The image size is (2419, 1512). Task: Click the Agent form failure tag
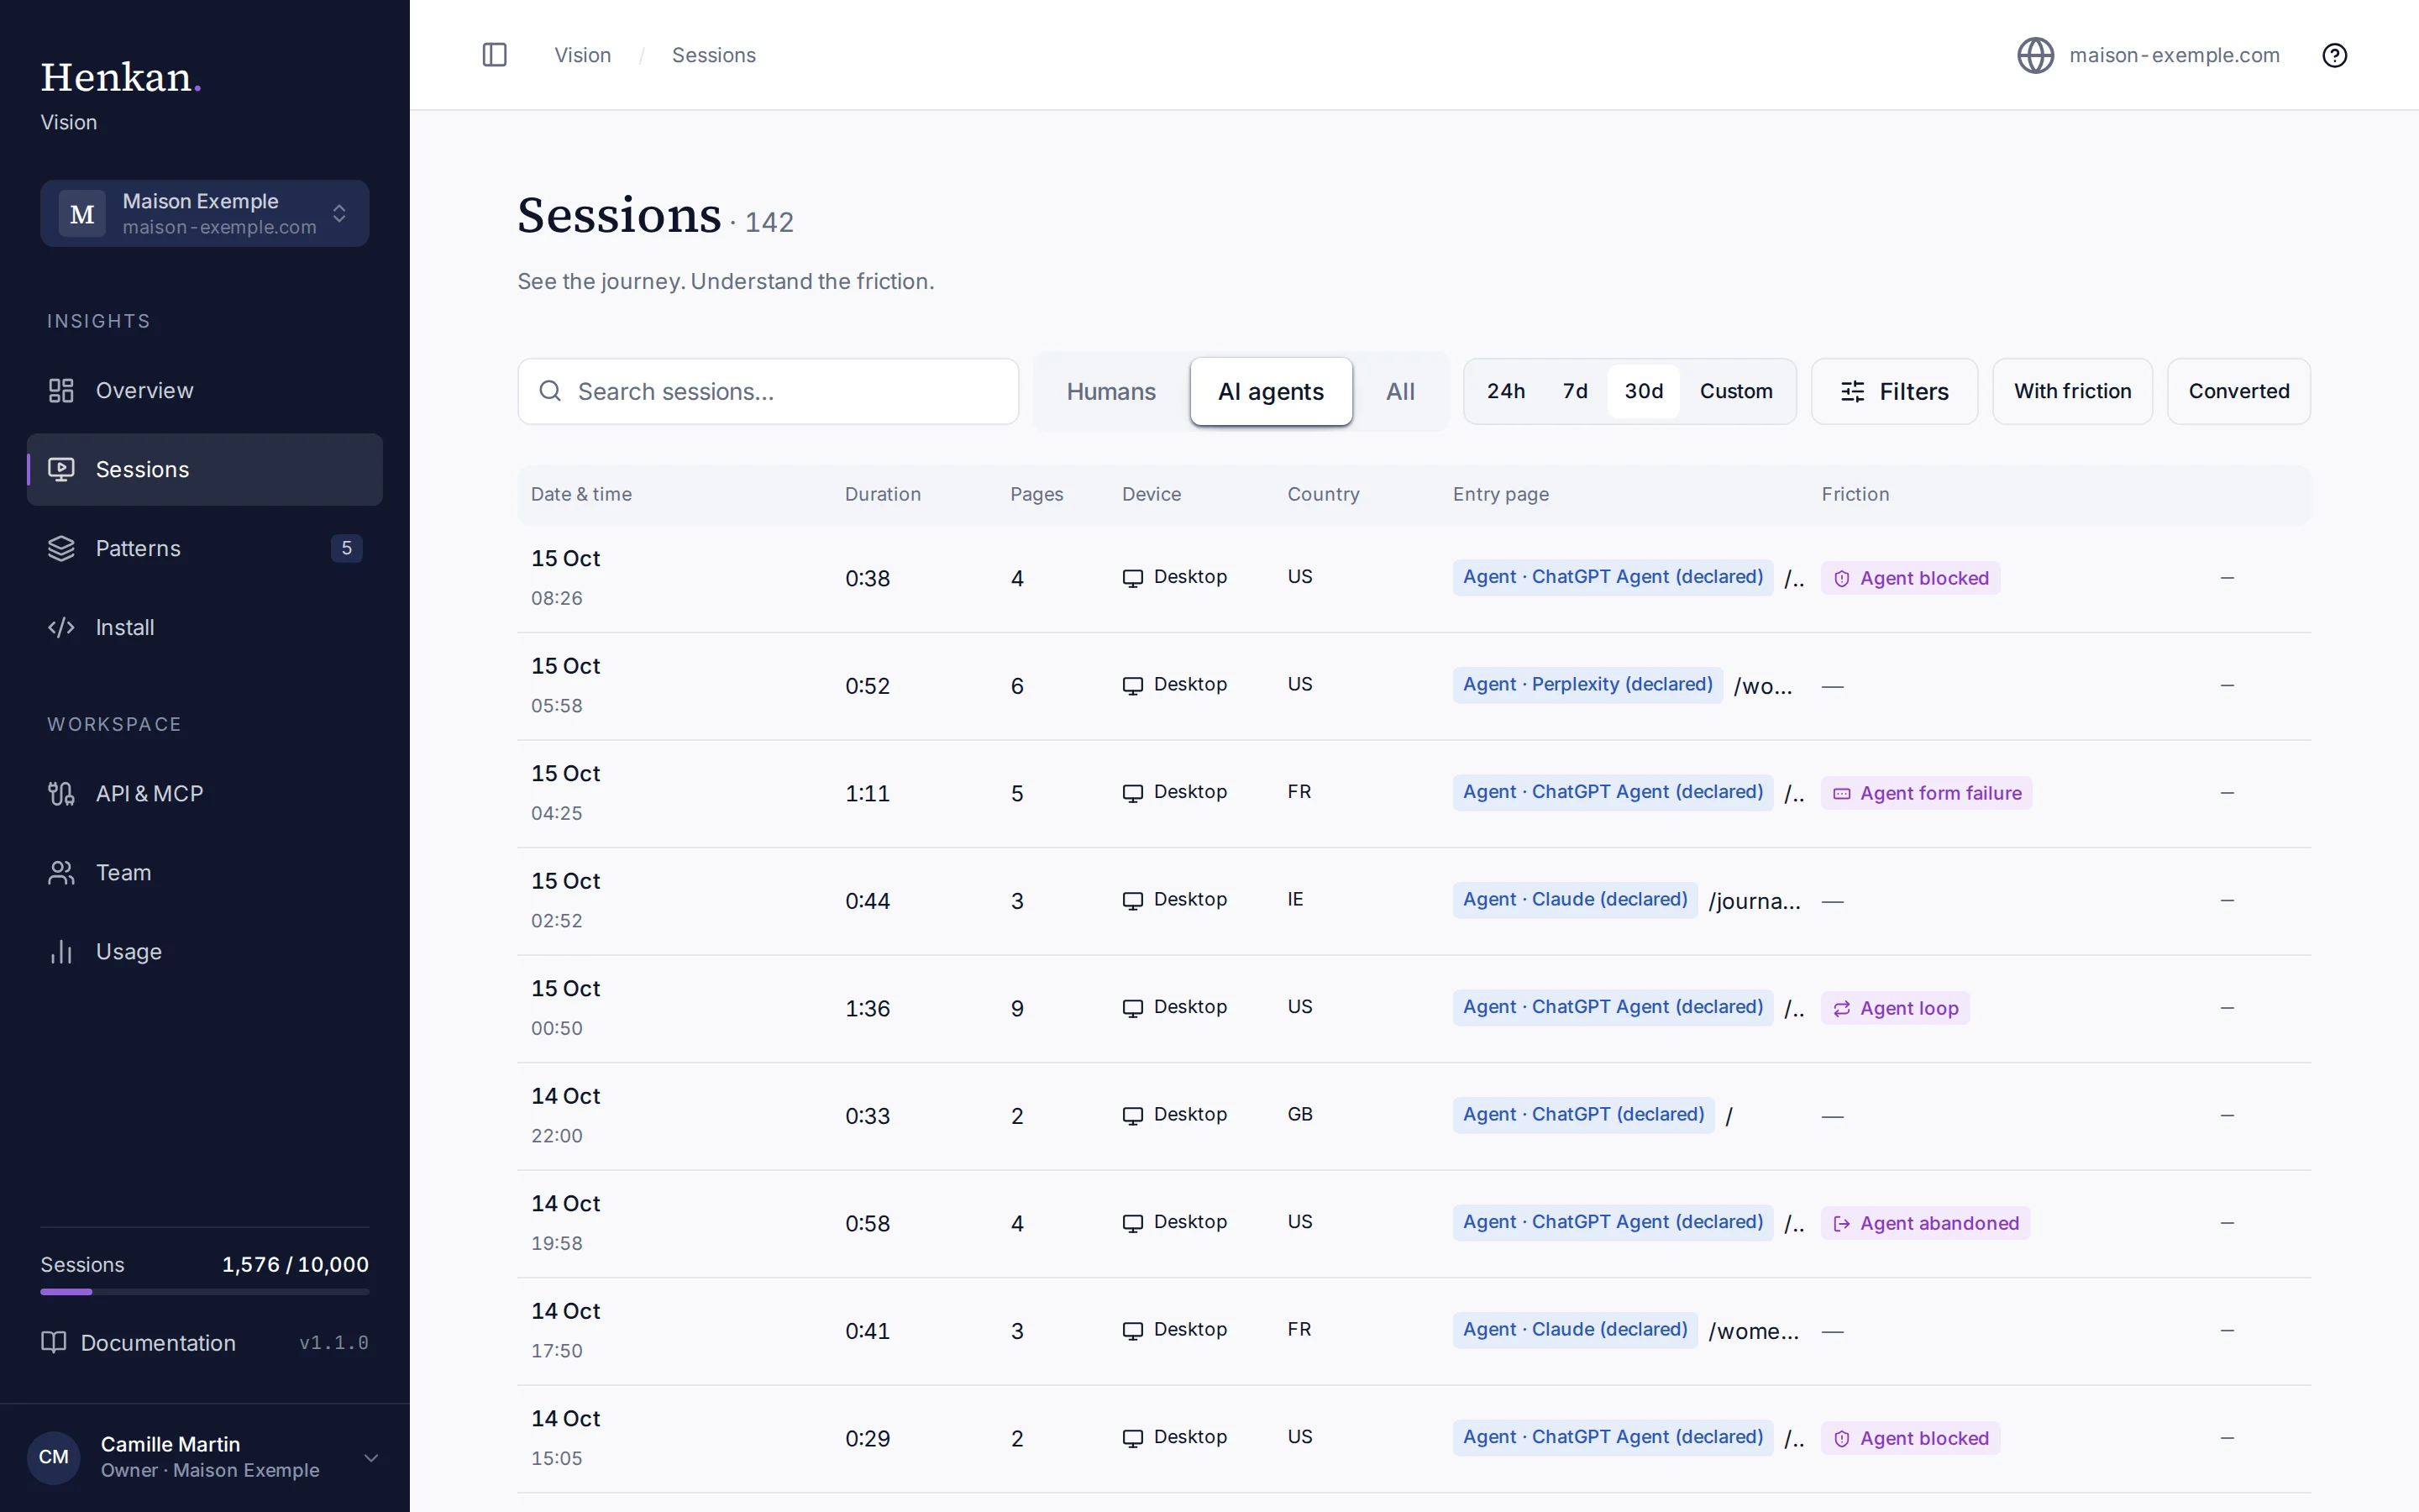[1926, 793]
